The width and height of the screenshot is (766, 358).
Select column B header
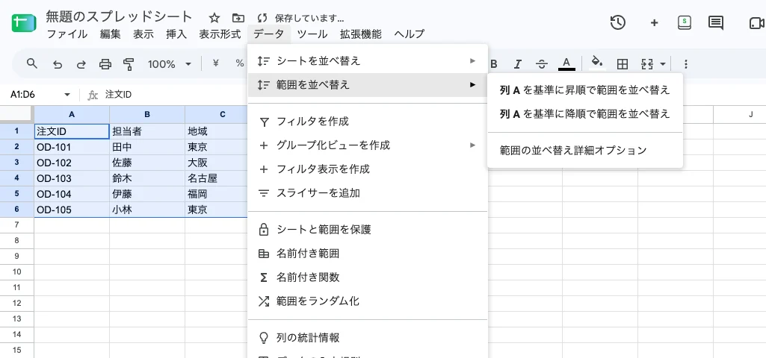[147, 114]
